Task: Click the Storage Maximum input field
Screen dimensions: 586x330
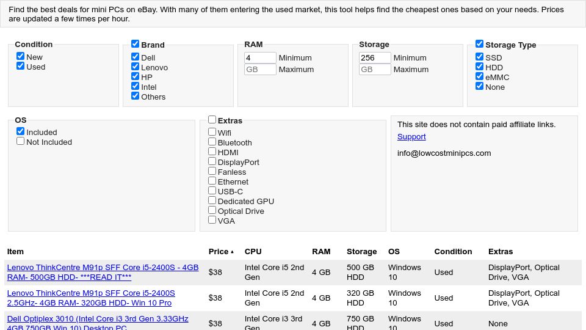Action: click(375, 69)
